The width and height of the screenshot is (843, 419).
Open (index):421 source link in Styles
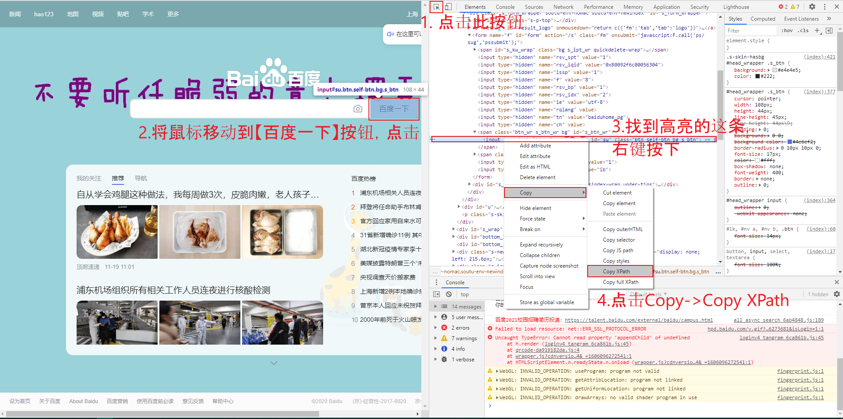tap(819, 57)
